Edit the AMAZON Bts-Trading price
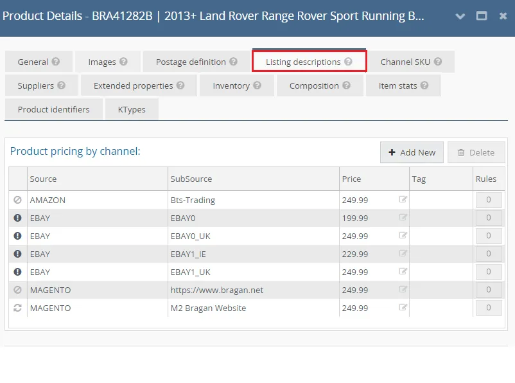 [x=403, y=199]
